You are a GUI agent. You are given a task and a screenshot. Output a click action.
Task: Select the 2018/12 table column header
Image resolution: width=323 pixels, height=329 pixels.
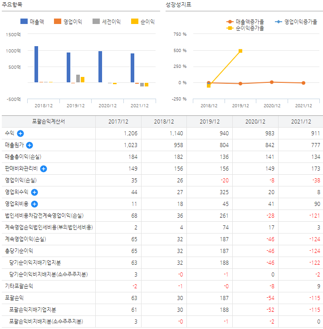[164, 121]
